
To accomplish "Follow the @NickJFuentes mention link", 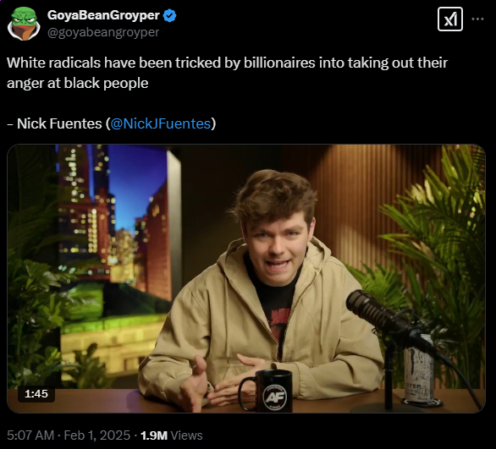I will tap(160, 123).
